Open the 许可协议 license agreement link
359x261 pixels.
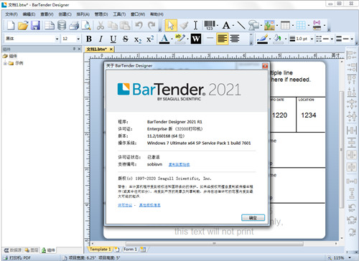coord(125,205)
